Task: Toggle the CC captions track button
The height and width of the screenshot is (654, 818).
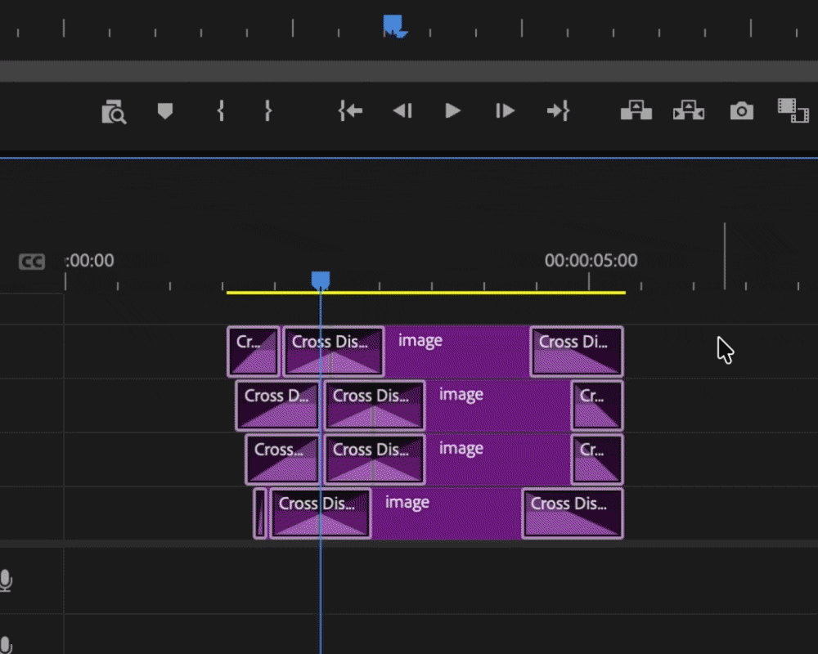Action: pos(32,262)
